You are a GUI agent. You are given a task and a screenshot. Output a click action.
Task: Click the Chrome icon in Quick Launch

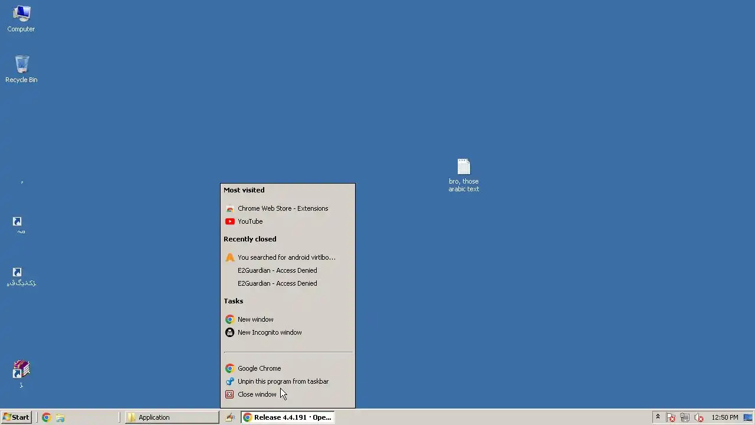46,417
